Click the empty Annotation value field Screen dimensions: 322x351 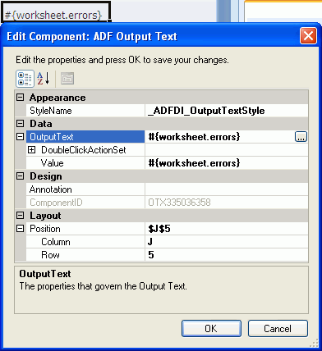[227, 189]
